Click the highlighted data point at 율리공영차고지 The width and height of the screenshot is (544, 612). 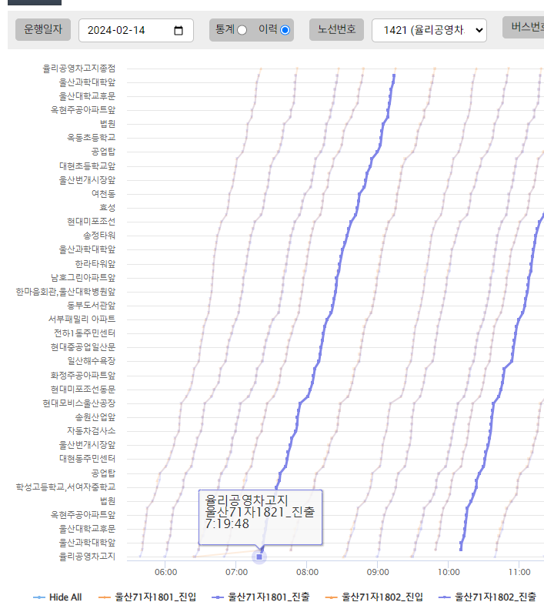coord(259,557)
